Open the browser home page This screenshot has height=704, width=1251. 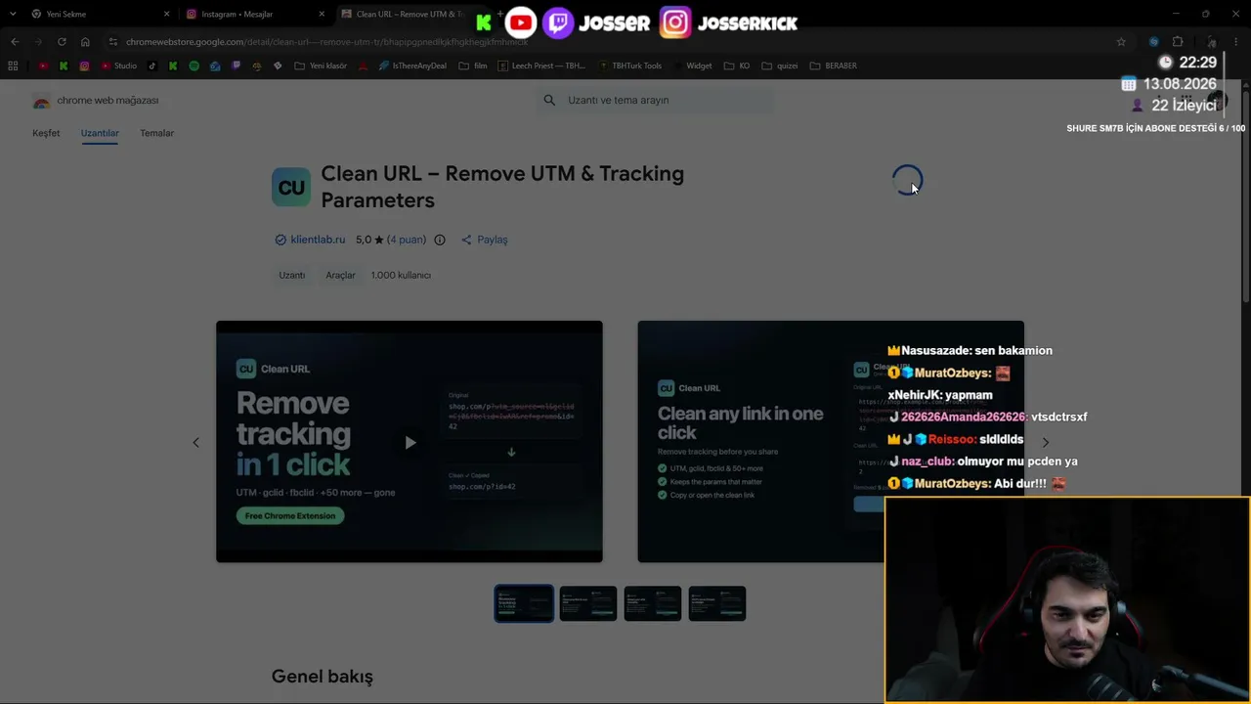coord(85,42)
